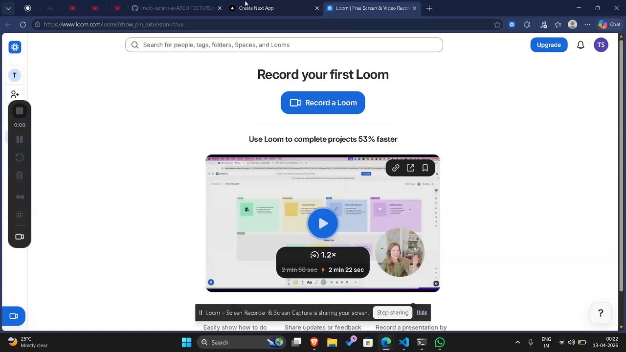Viewport: 626px width, 352px height.
Task: Click the 1.2× playback speed label
Action: pyautogui.click(x=323, y=255)
